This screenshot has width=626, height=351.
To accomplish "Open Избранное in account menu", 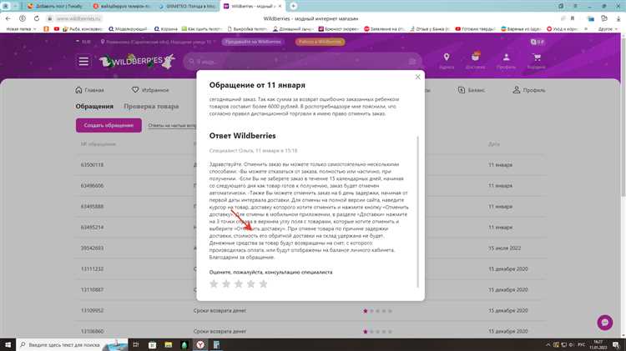I will pyautogui.click(x=150, y=90).
